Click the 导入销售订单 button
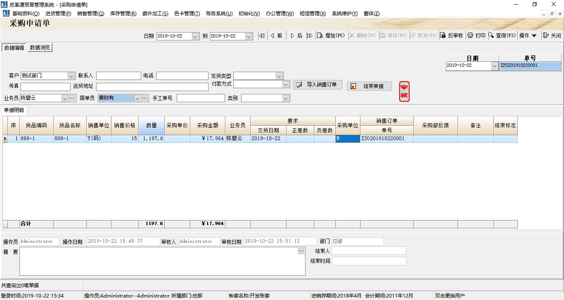564x300 pixels. coord(318,84)
